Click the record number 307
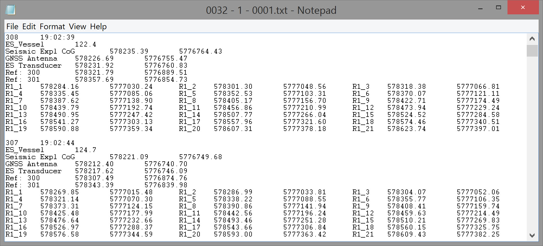 pos(12,143)
